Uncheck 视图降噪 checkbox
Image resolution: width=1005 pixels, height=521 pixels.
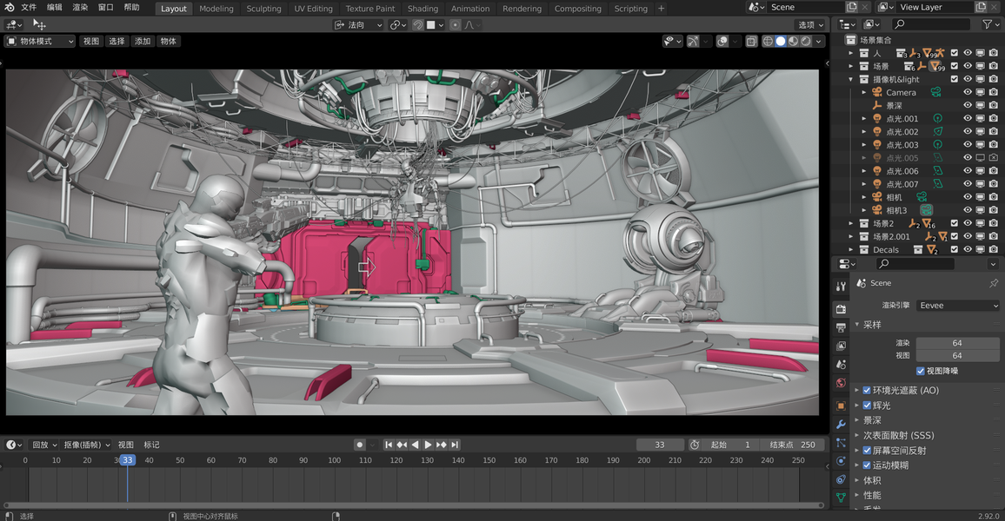[x=921, y=372]
